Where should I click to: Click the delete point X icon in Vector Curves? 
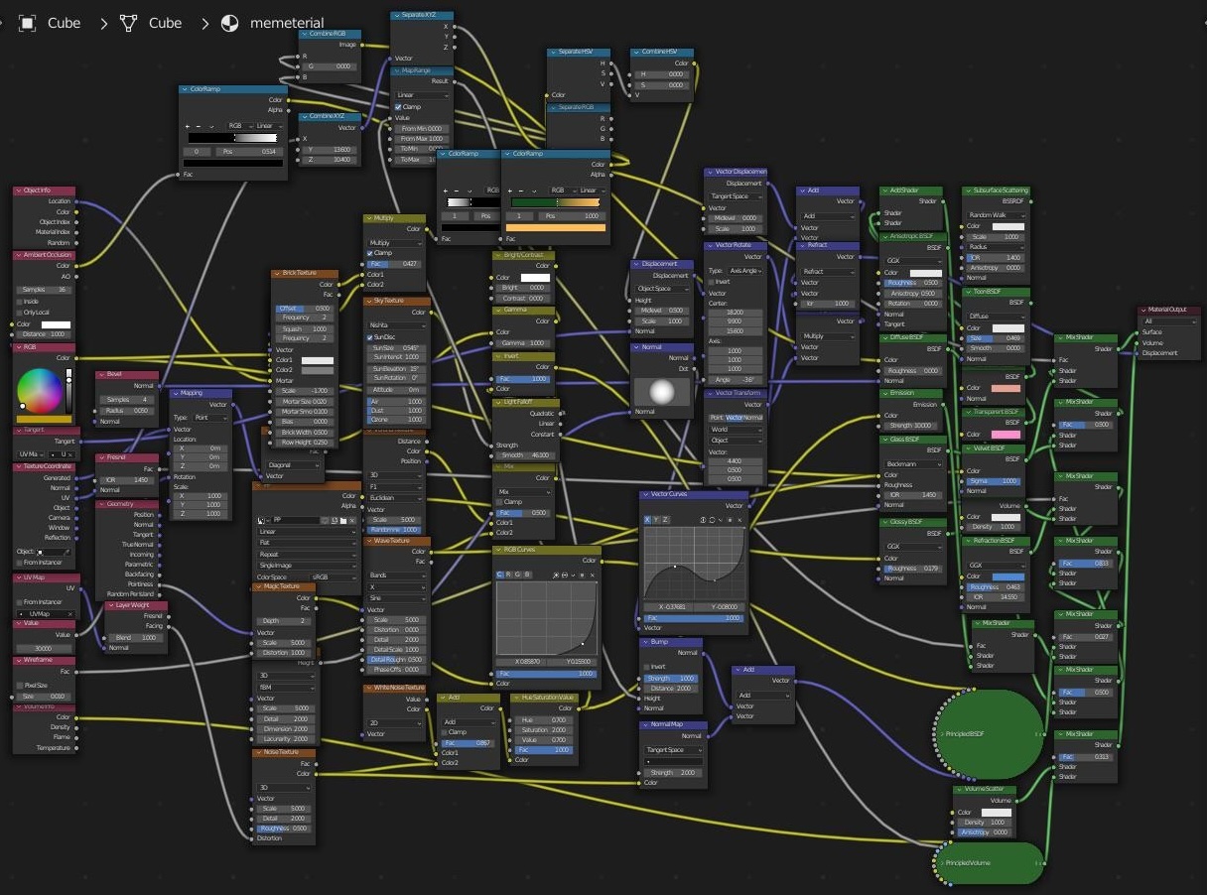coord(740,519)
